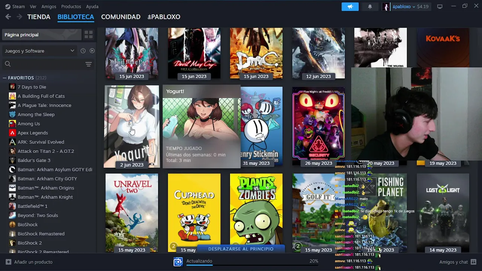Viewport: 482px width, 271px height.
Task: Open the DmC Devil May Cry cover
Action: coord(256,53)
